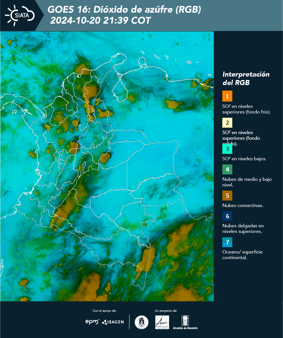Click the SIATA sun-cloud logo
The width and height of the screenshot is (283, 338).
click(20, 15)
